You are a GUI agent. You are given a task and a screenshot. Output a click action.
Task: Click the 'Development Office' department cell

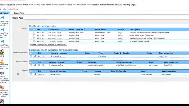(103, 32)
